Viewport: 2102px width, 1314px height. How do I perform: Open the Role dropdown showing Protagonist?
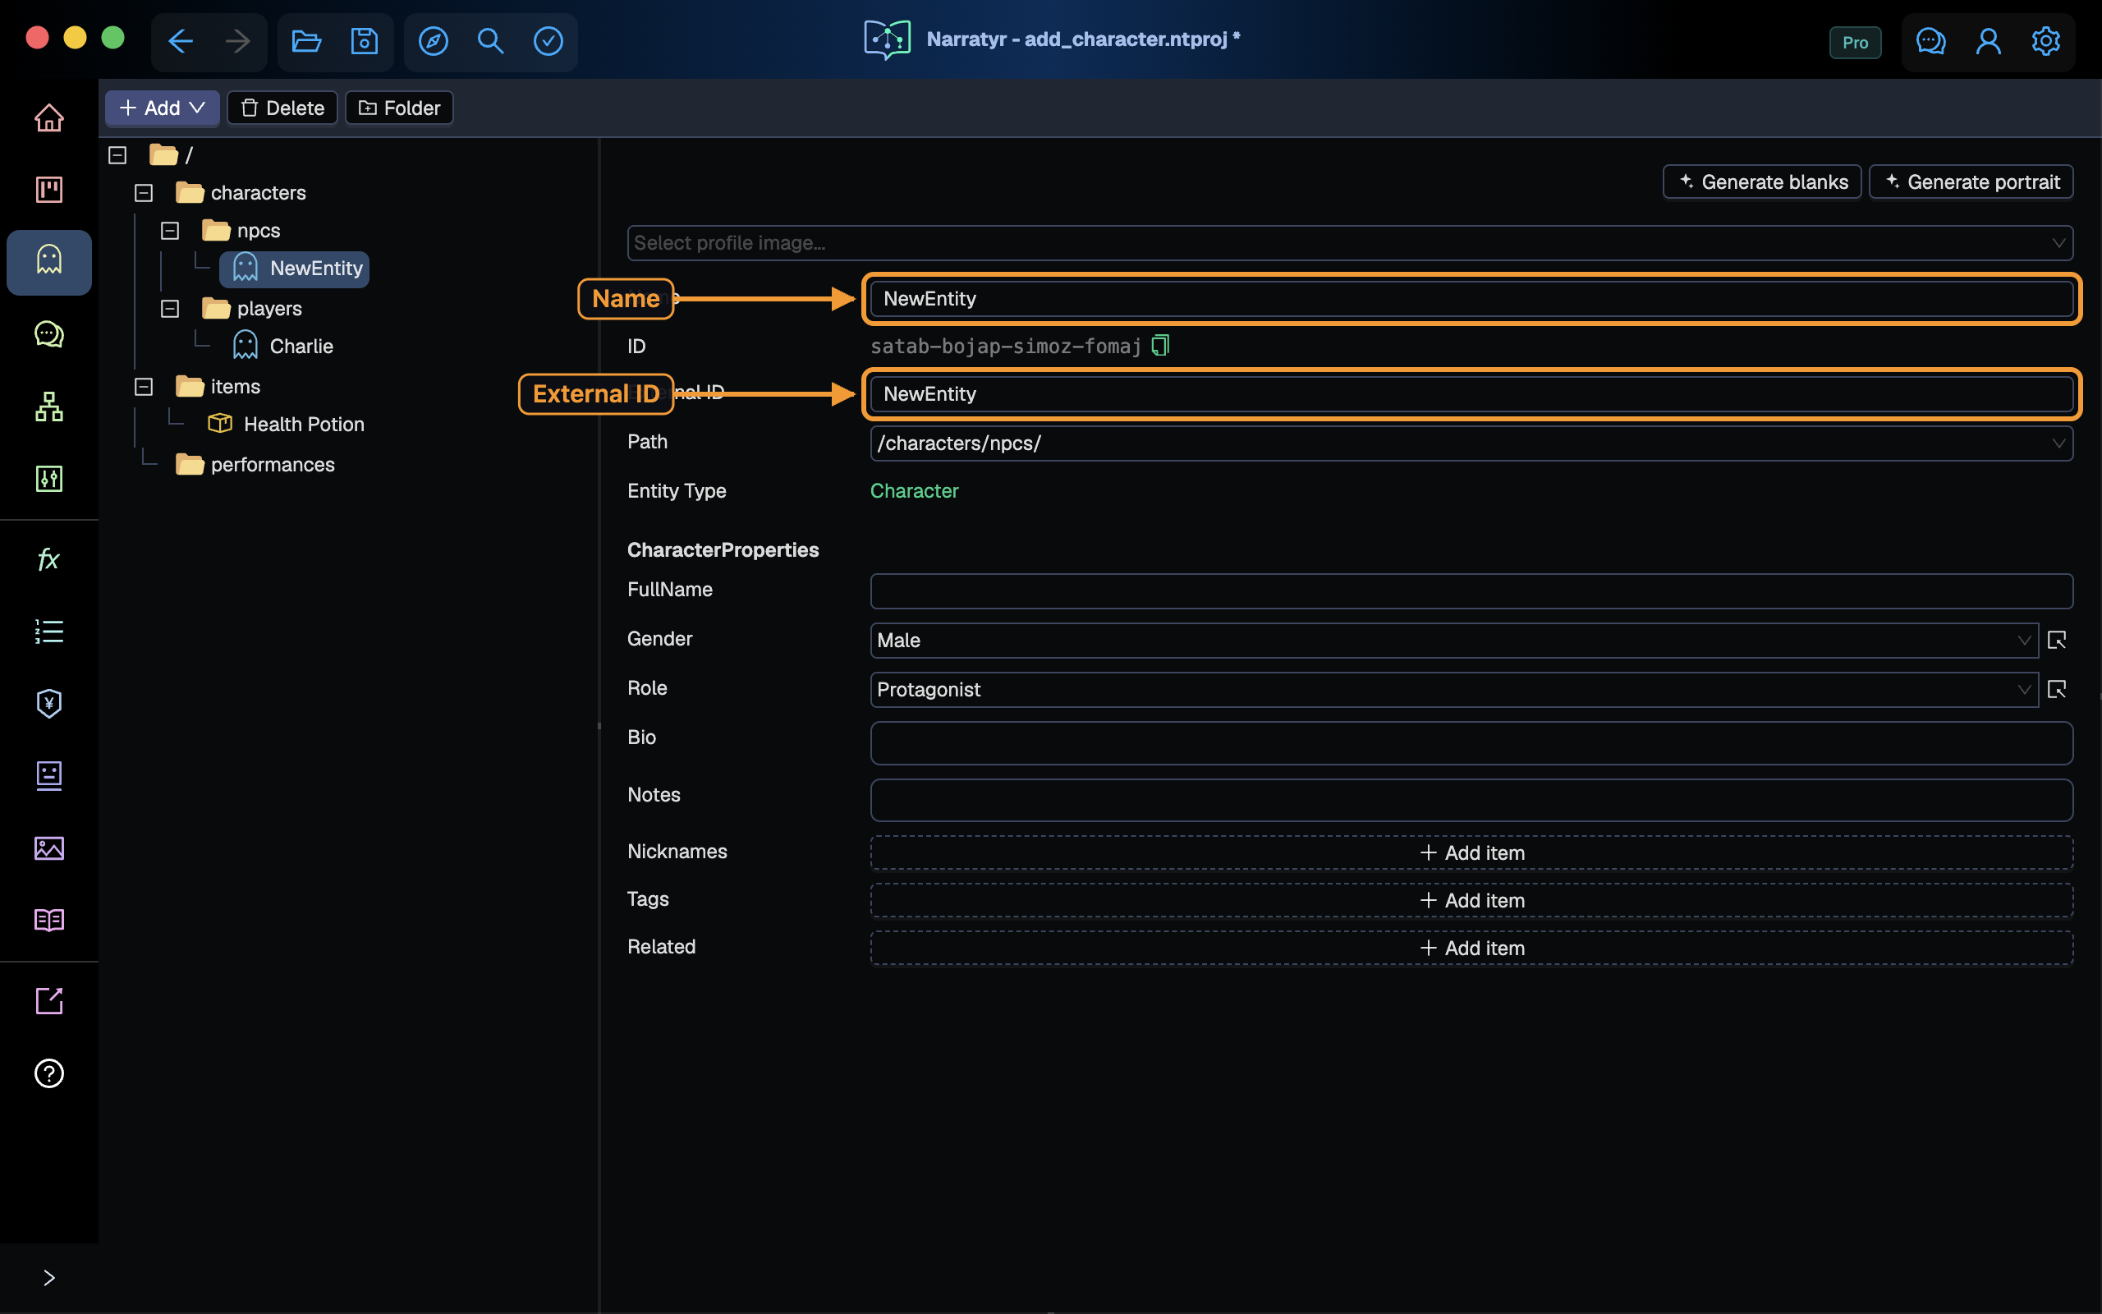coord(1454,689)
